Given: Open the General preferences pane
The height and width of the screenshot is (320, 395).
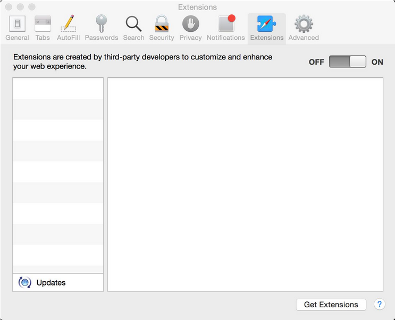Looking at the screenshot, I should pos(17,28).
